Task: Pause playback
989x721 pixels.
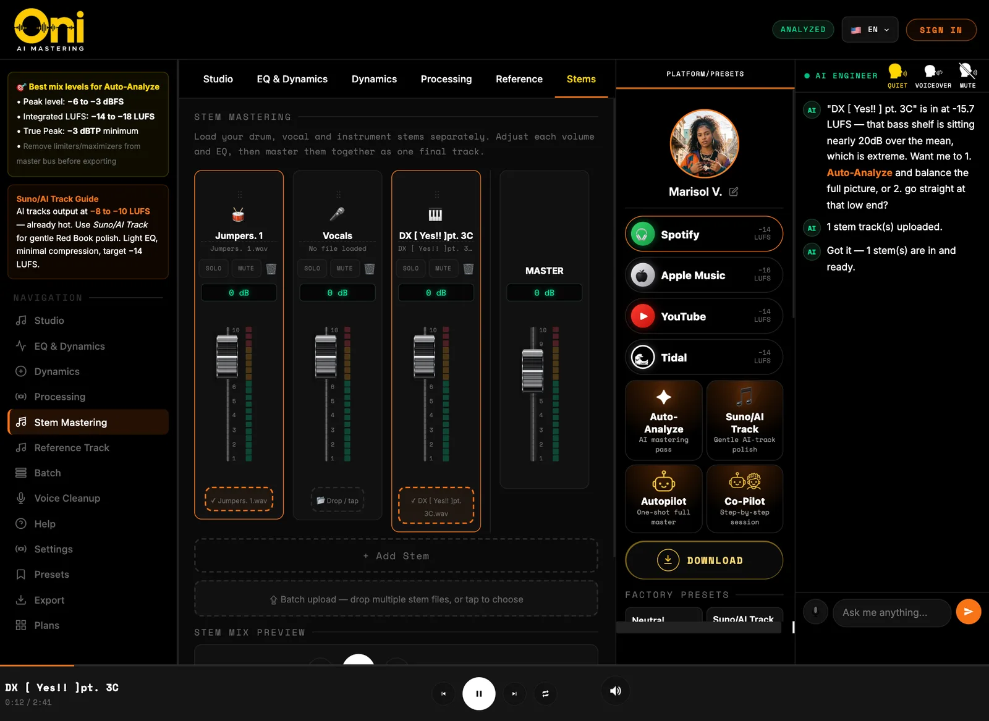Action: coord(479,694)
